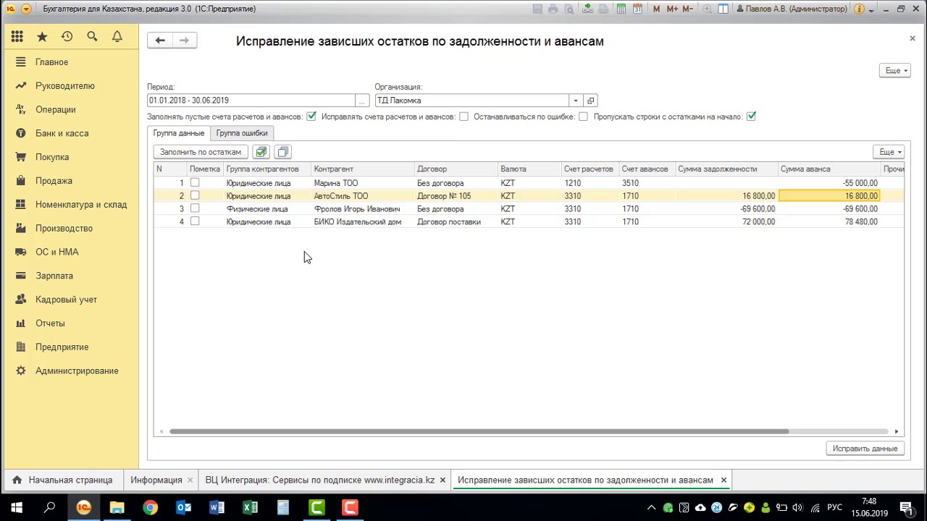Open Outlook from taskbar

pos(183,507)
